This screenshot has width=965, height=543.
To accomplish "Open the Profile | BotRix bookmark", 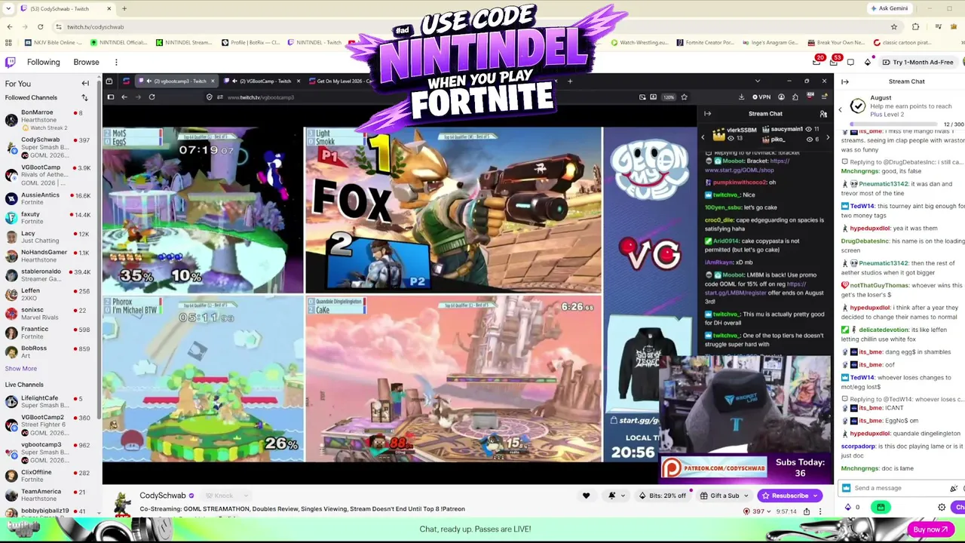I will (250, 43).
